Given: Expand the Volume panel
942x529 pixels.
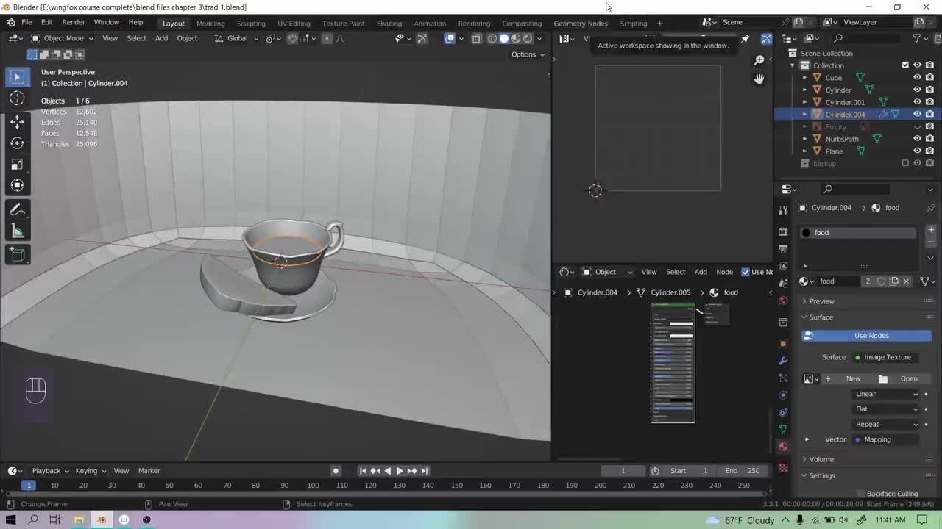Looking at the screenshot, I should tap(821, 459).
